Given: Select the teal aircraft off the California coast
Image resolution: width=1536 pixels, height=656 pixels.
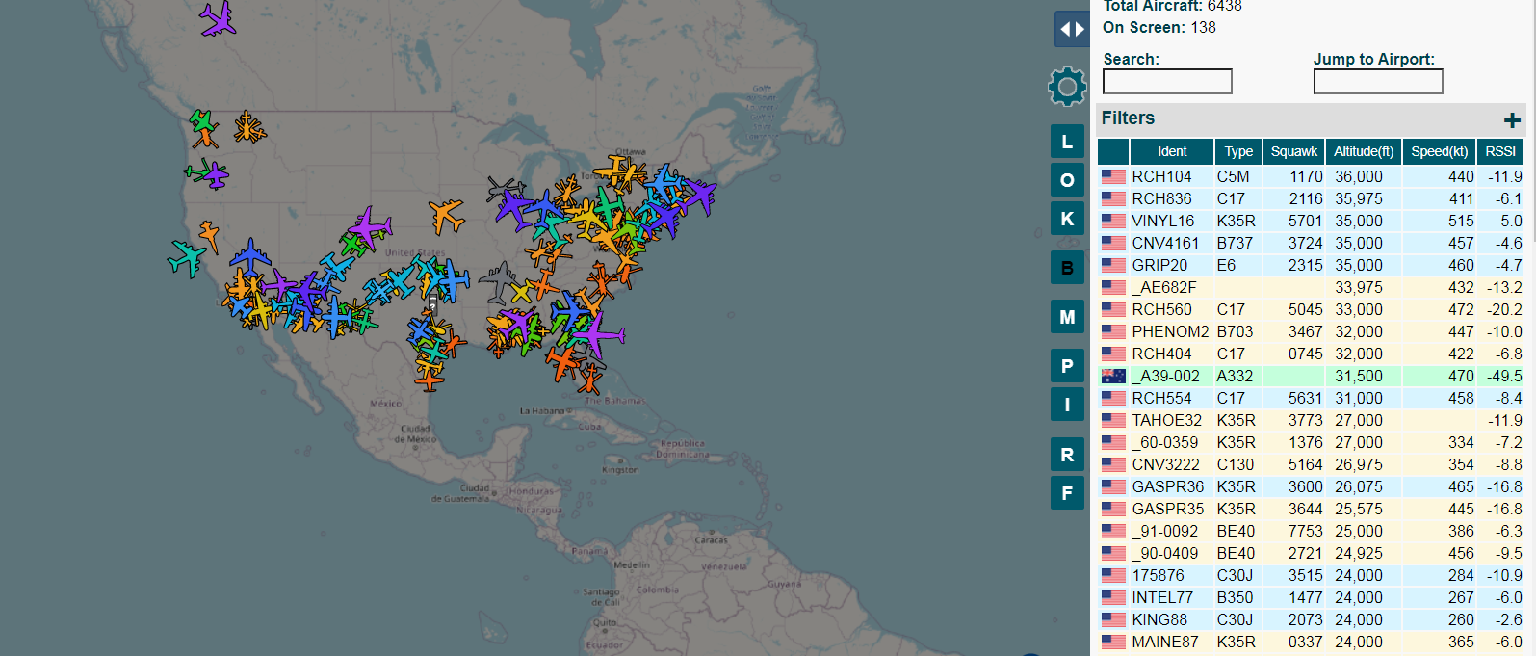Looking at the screenshot, I should (x=187, y=257).
